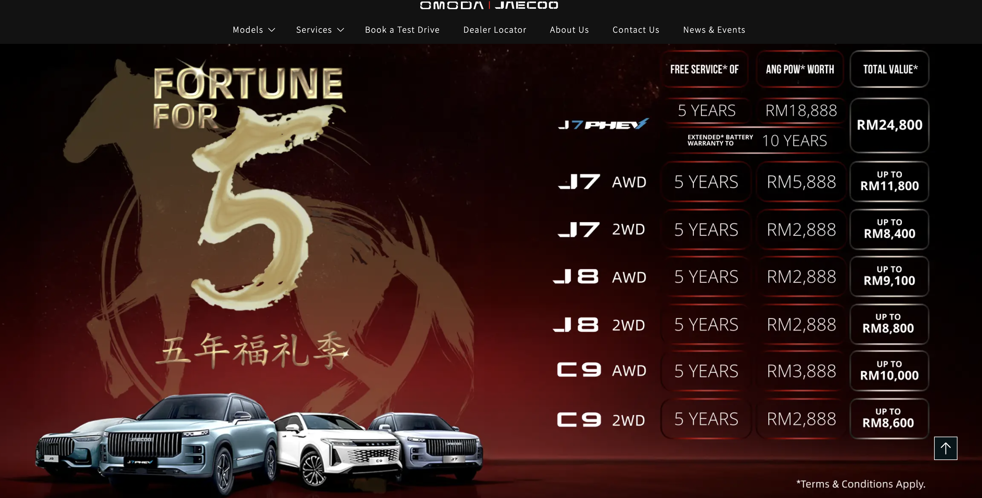This screenshot has height=498, width=982.
Task: Click the RM24,800 total value box
Action: (x=889, y=125)
